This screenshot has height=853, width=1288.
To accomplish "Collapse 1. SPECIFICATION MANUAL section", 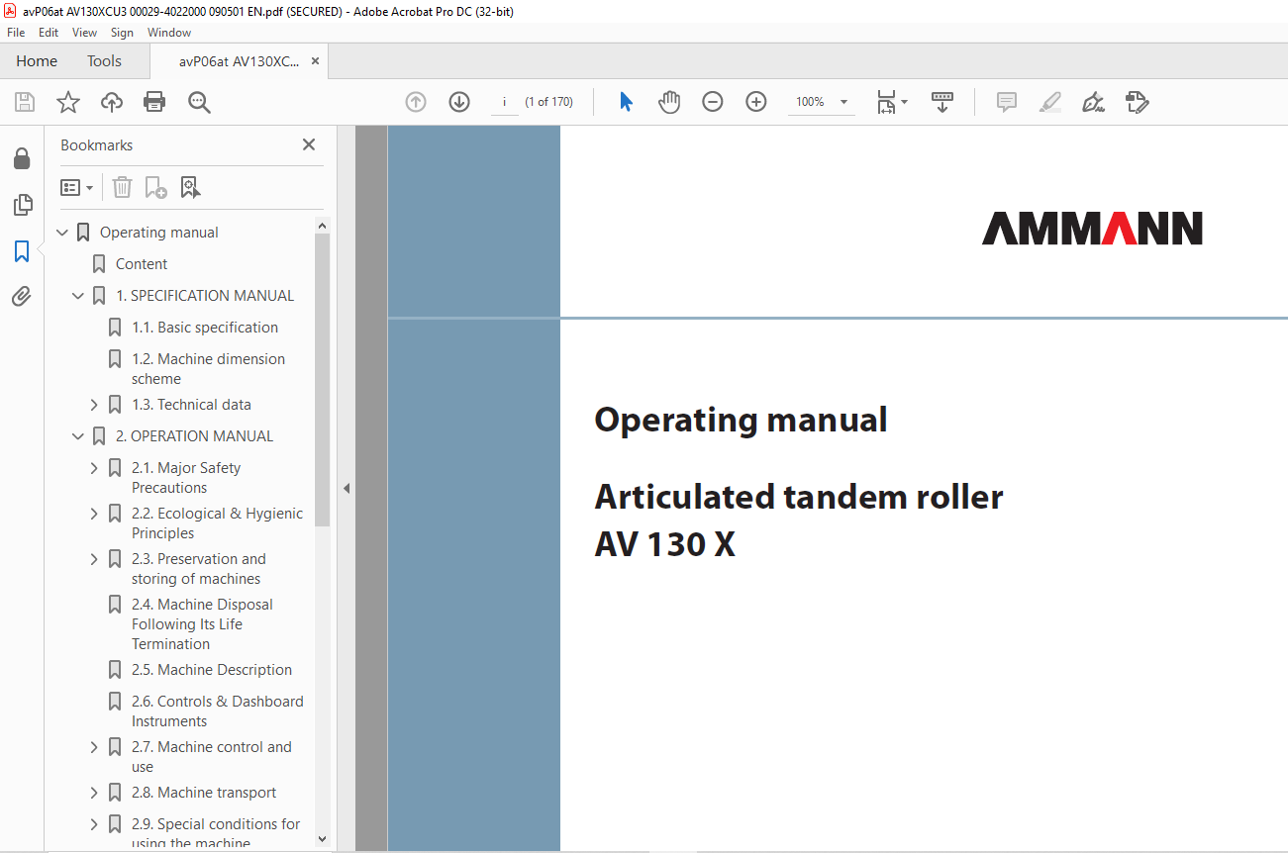I will tap(79, 296).
